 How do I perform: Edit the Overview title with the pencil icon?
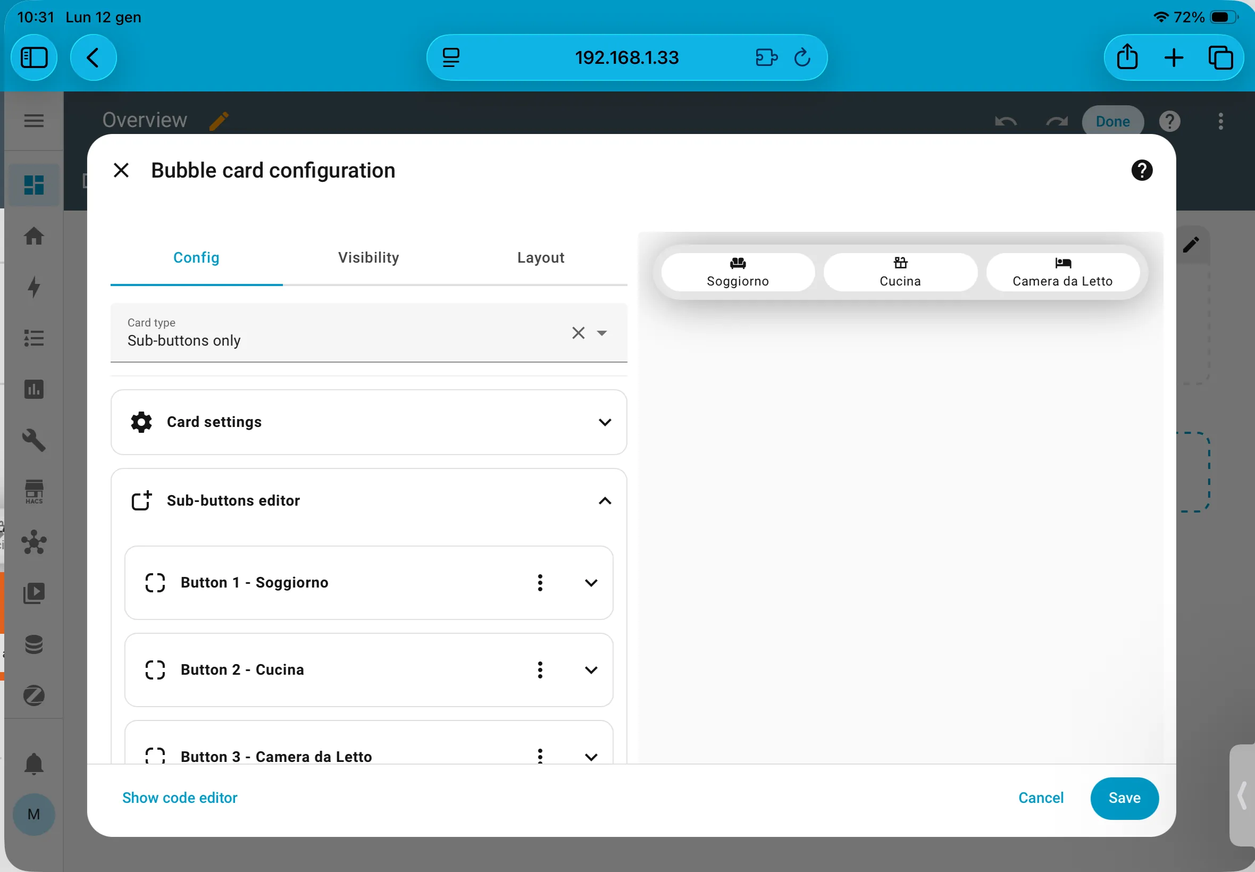[x=219, y=120]
